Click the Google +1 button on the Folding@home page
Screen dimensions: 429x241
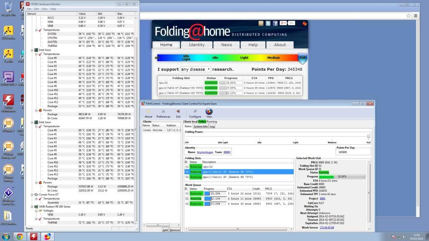click(283, 23)
